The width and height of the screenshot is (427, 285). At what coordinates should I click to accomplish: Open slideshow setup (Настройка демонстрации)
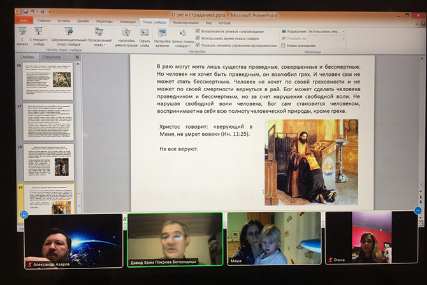[126, 38]
